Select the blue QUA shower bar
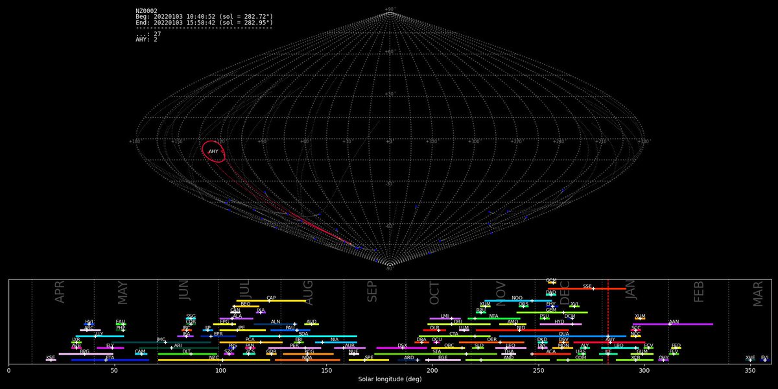Viewport: 778px width, 389px height. (x=564, y=336)
